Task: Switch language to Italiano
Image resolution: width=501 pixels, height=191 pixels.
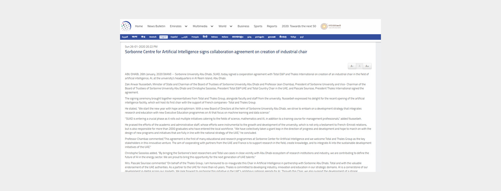Action: pos(225,37)
